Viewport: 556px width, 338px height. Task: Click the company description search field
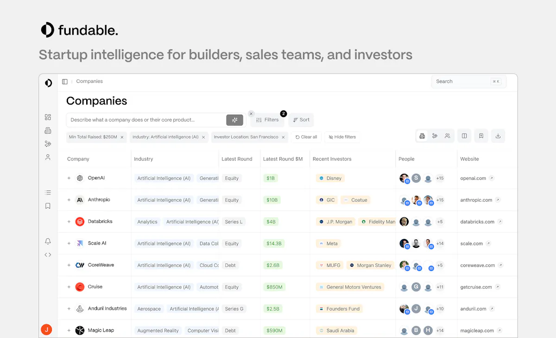tap(146, 120)
